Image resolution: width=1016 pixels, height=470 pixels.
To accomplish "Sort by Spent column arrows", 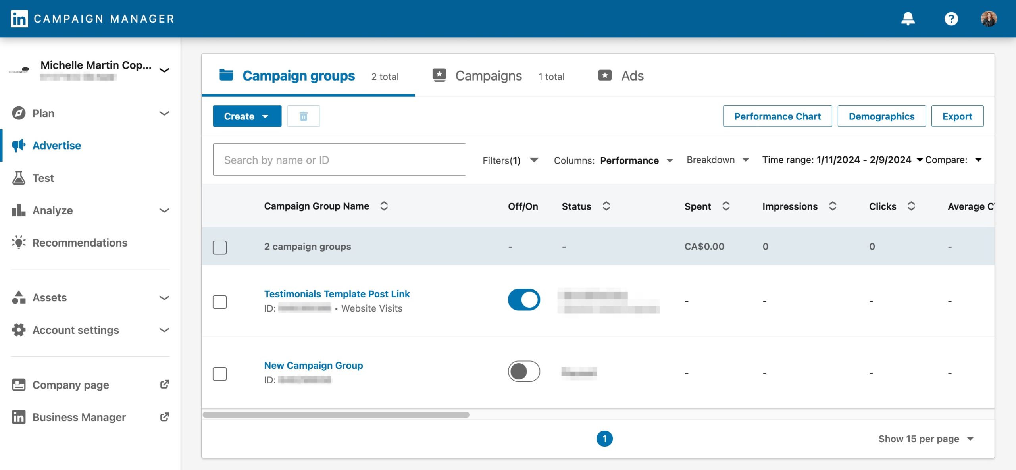I will [x=726, y=206].
